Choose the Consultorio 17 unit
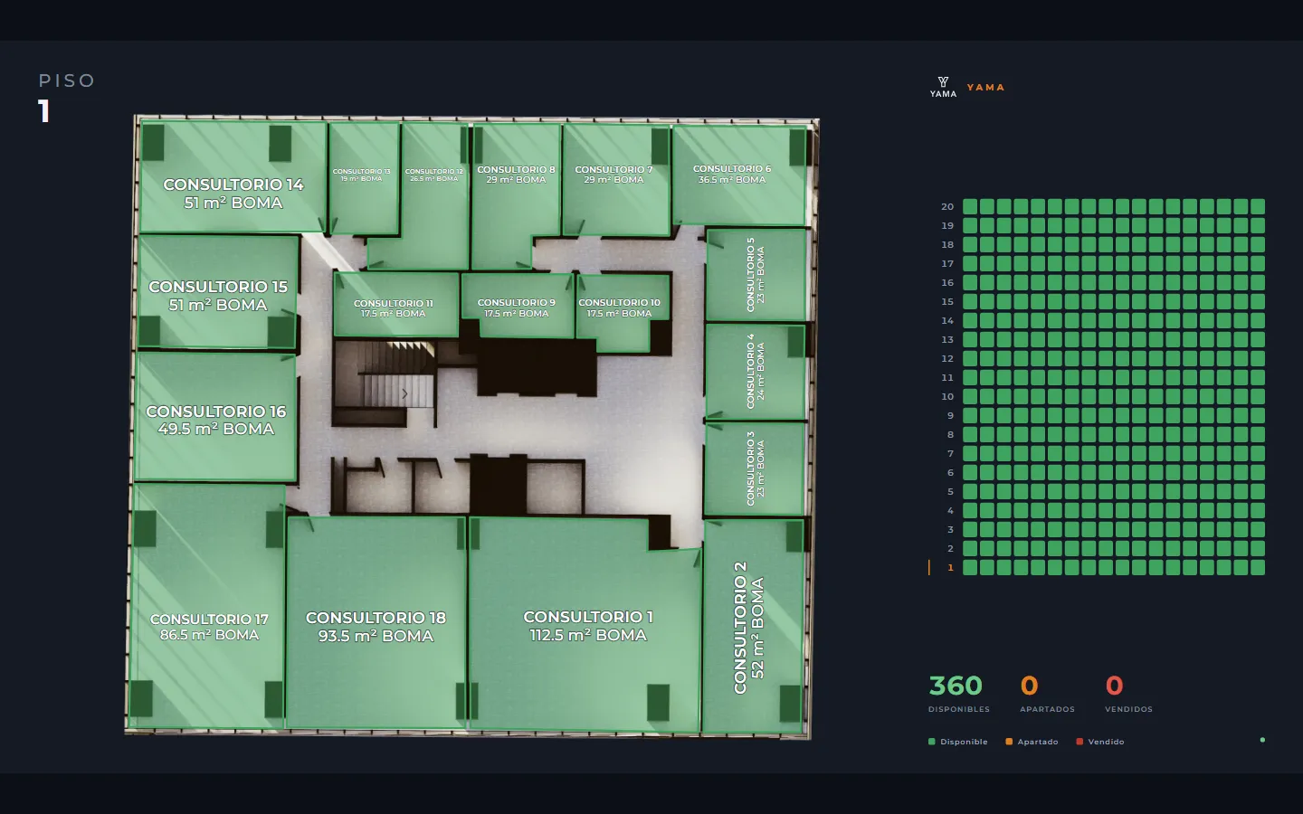1303x814 pixels. pyautogui.click(x=208, y=606)
